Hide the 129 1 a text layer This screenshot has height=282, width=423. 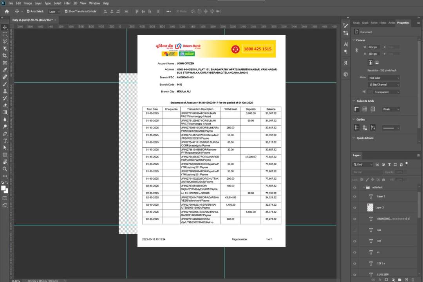click(355, 264)
